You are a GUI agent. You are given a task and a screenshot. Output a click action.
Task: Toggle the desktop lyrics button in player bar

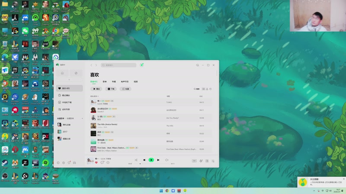(194, 161)
